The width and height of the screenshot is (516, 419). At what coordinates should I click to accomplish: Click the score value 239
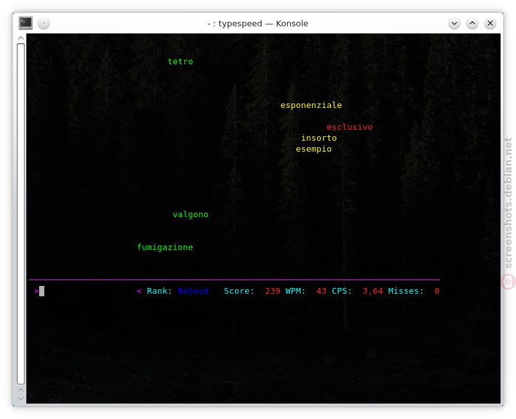coord(273,291)
